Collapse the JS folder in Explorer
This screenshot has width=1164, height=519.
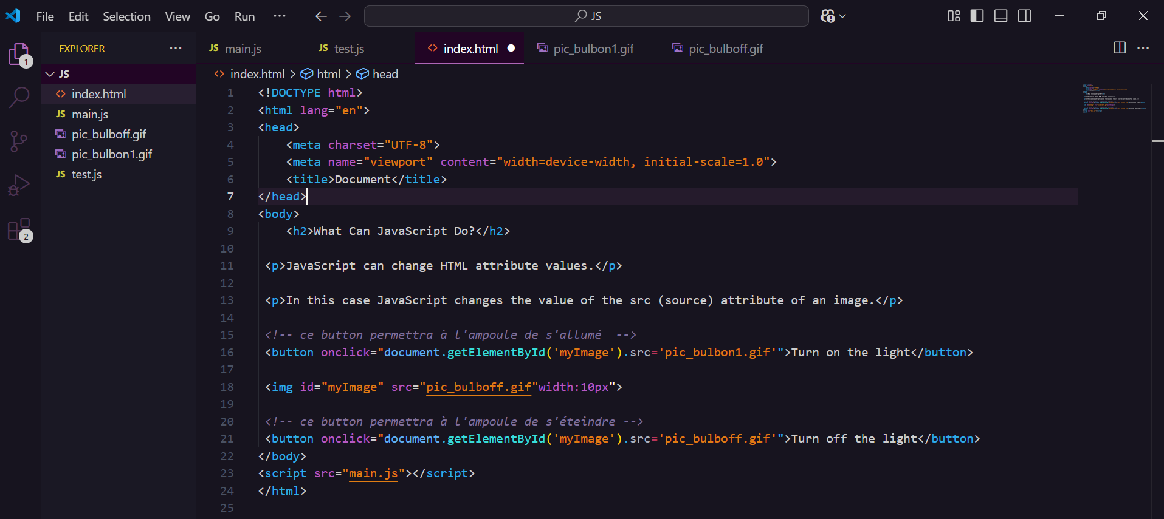[x=50, y=74]
